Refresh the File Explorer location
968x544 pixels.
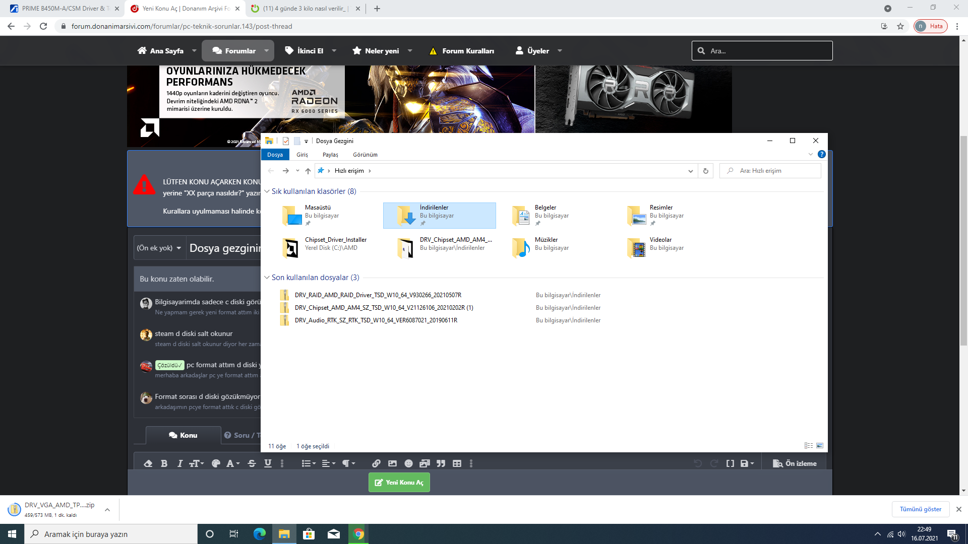[x=705, y=171]
